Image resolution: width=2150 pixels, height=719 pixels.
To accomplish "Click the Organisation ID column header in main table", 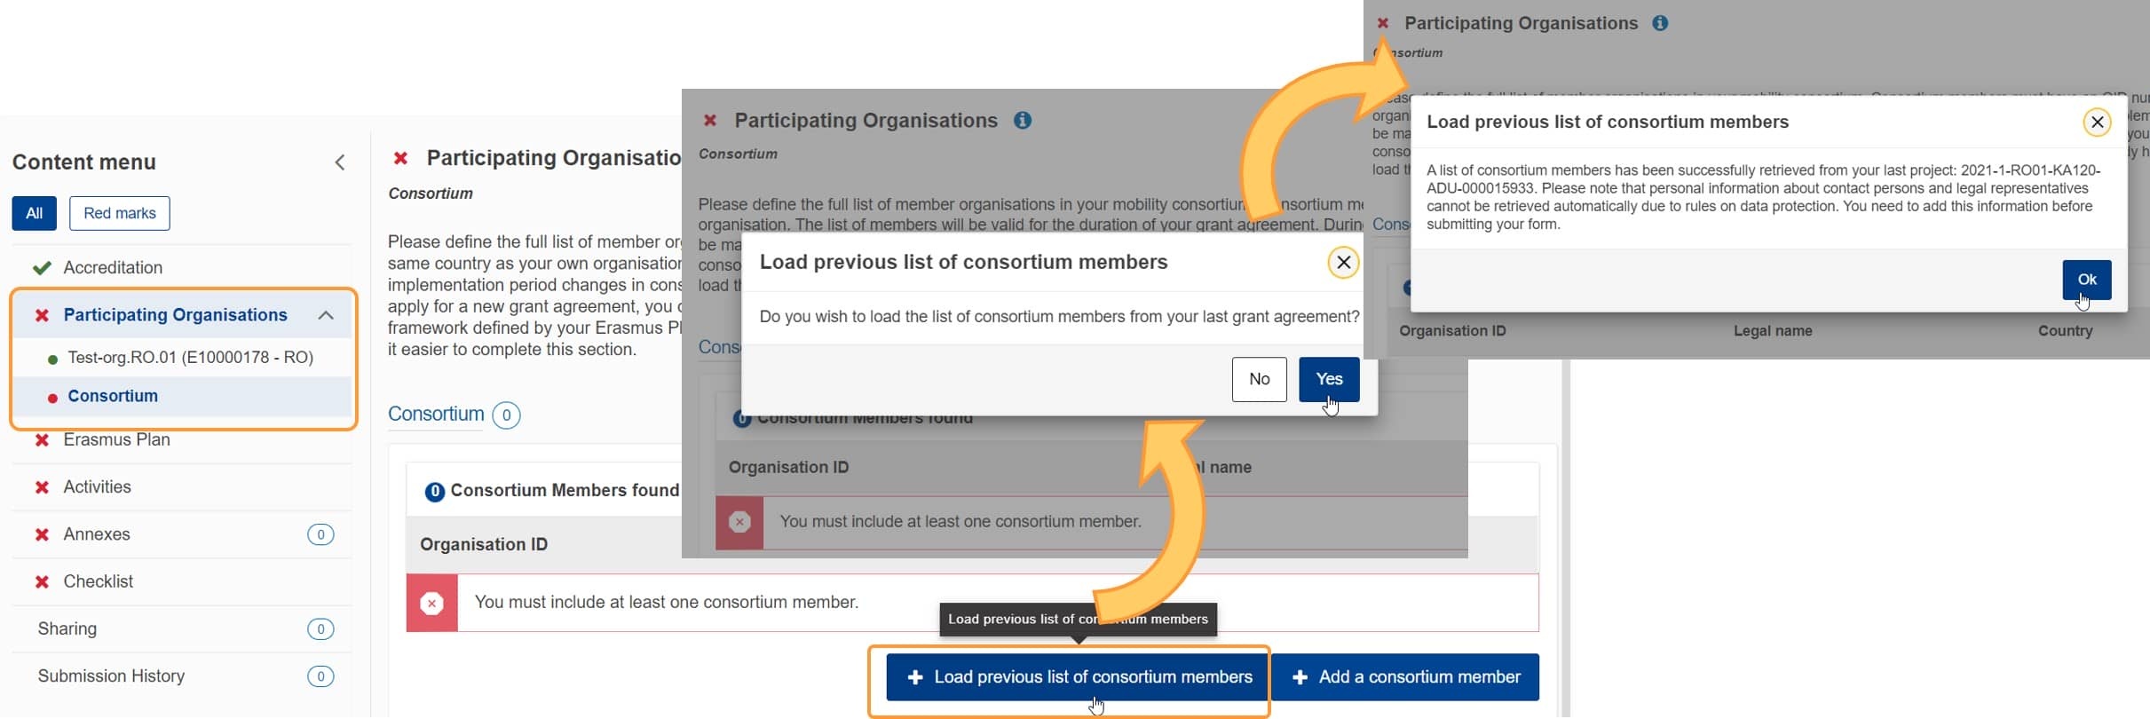I will click(484, 544).
